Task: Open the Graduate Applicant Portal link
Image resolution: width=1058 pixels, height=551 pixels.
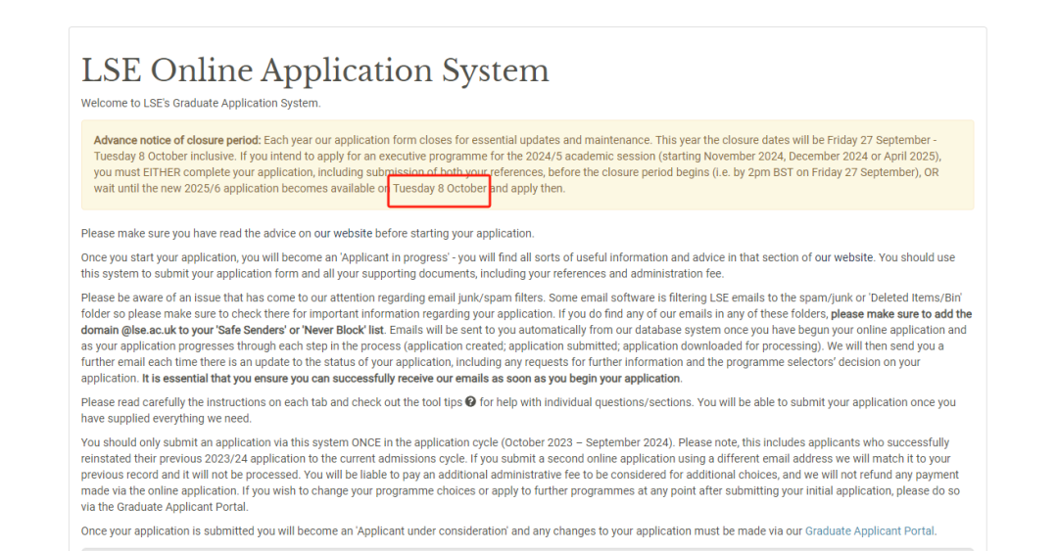Action: [870, 531]
